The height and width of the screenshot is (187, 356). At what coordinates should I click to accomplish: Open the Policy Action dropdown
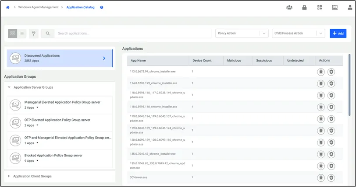tap(242, 33)
